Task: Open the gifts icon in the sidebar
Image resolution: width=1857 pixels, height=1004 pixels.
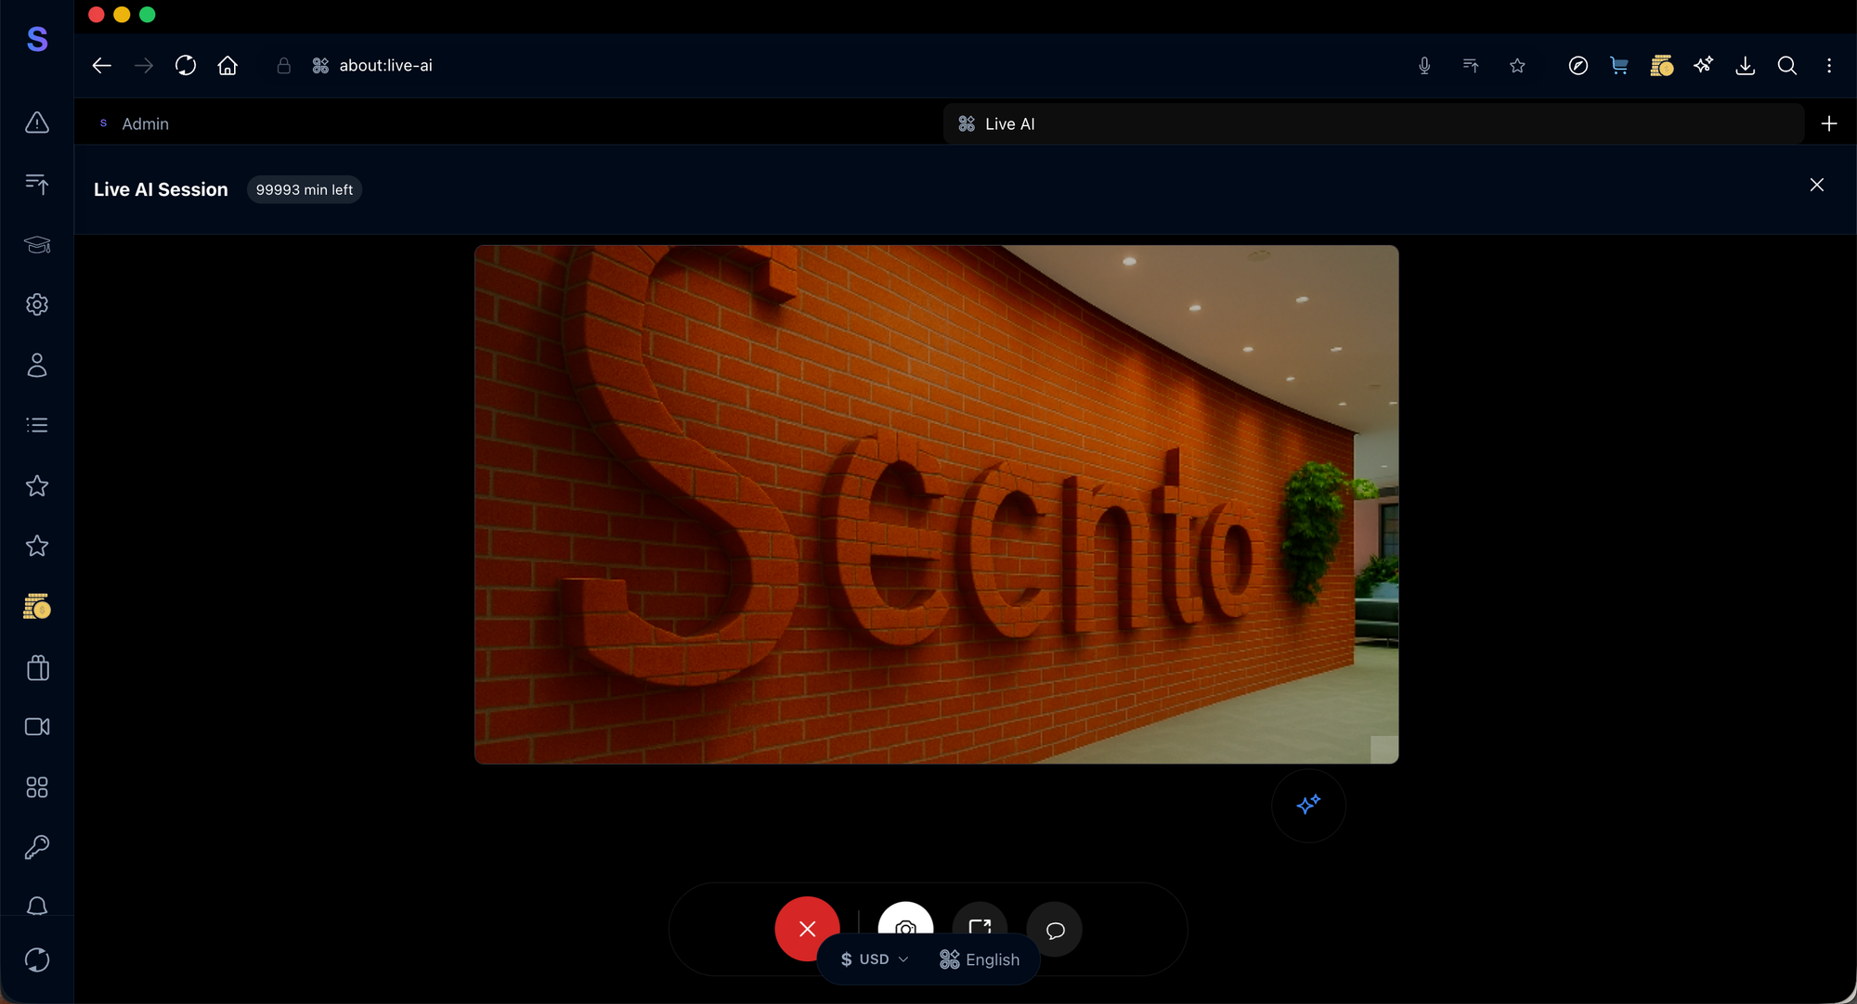Action: pos(36,667)
